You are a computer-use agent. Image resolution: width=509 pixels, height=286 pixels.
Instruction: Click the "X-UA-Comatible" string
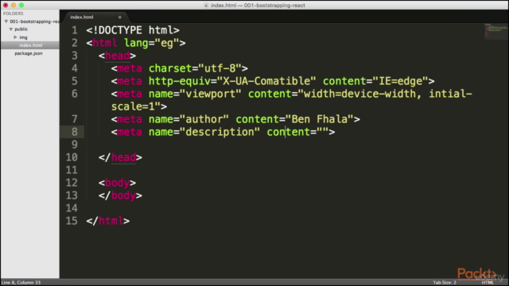(266, 81)
